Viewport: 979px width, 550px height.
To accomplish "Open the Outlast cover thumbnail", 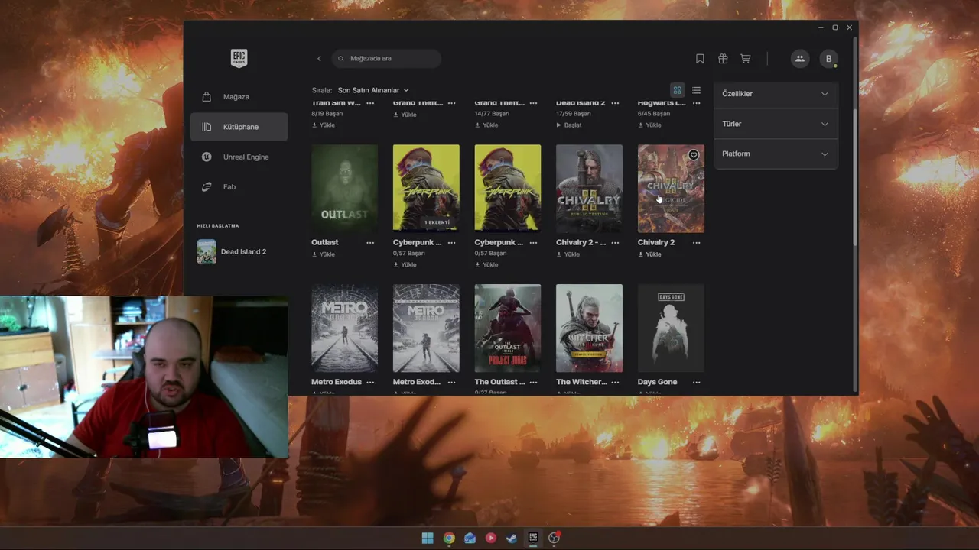I will [x=344, y=188].
